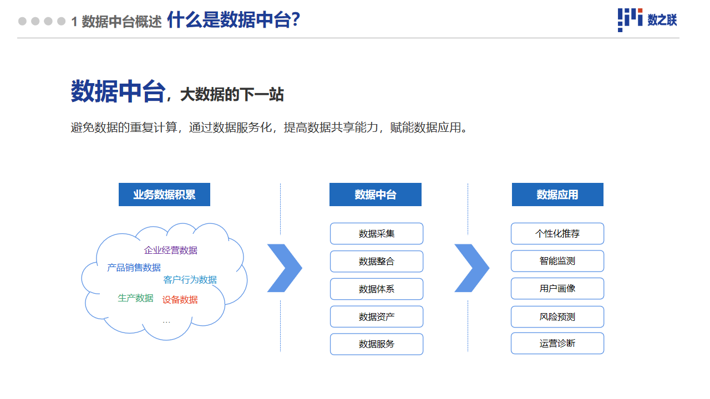
Task: Click the 个性化推荐 box
Action: point(557,233)
